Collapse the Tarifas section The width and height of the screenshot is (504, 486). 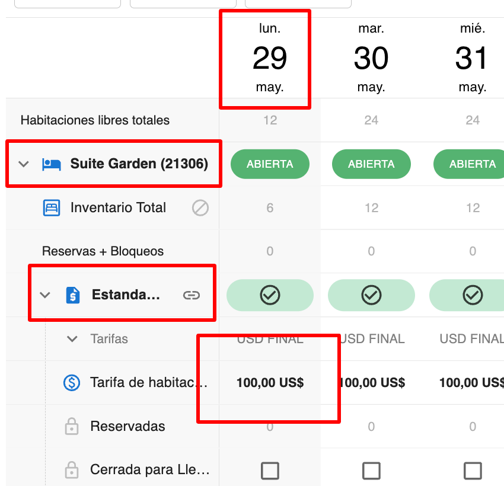click(x=72, y=339)
